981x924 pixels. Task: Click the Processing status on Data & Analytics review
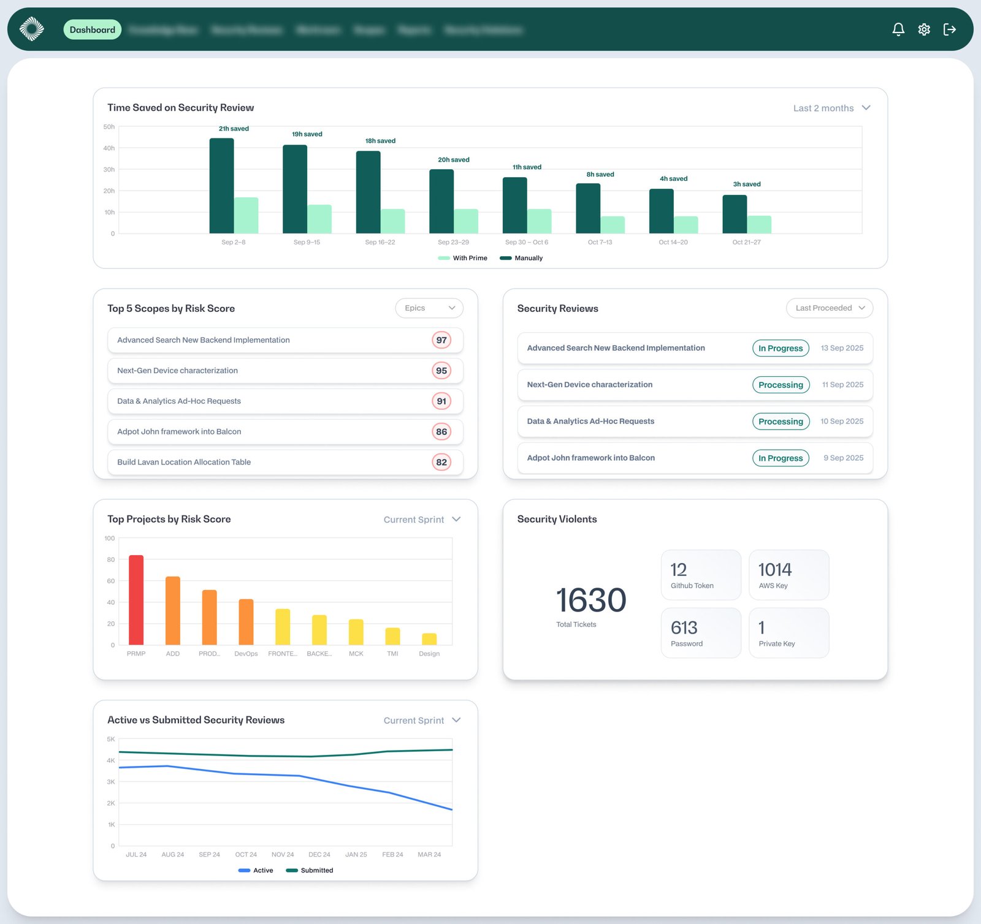click(781, 422)
